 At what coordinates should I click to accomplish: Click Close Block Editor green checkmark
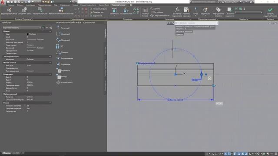tap(270, 10)
